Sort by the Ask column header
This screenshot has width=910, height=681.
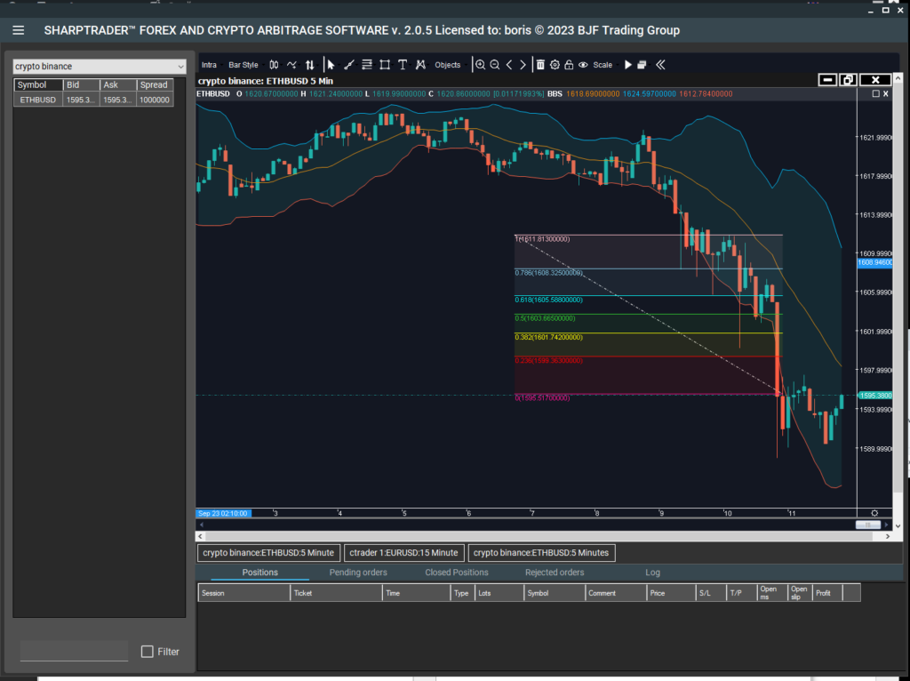(x=118, y=84)
